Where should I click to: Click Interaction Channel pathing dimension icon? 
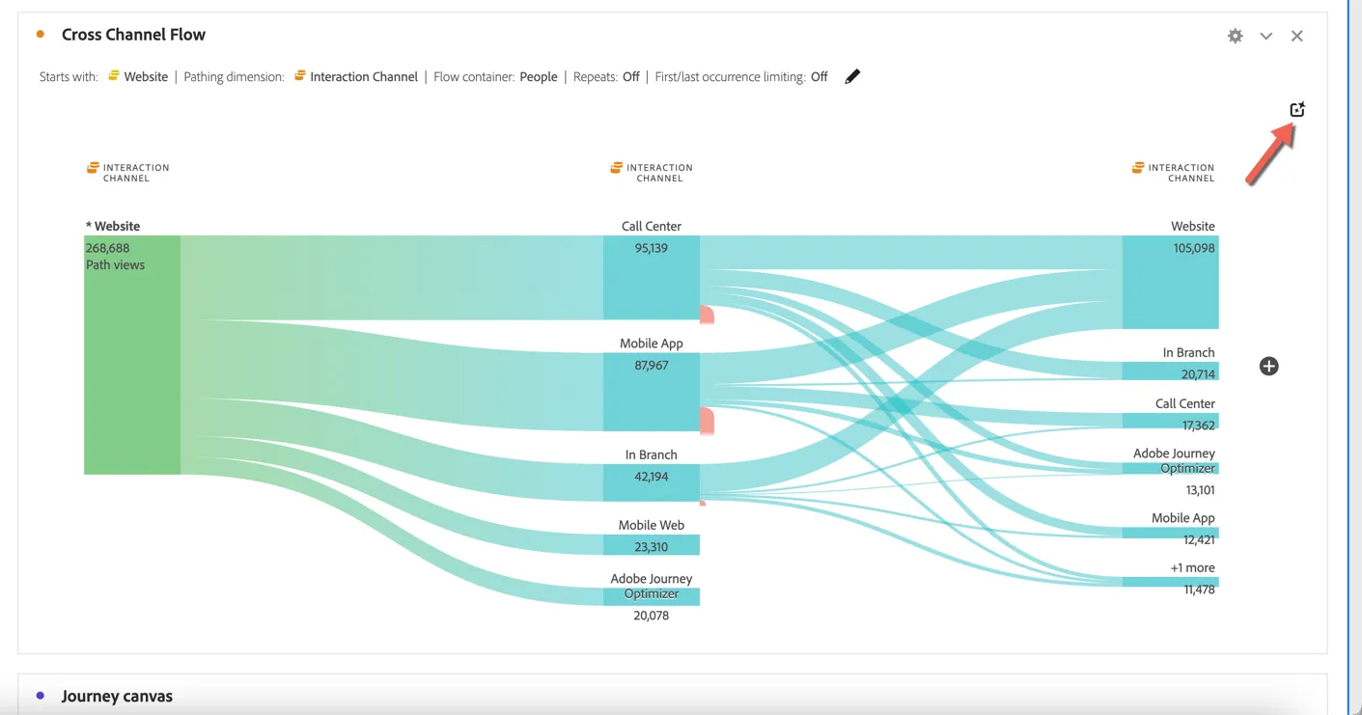click(x=300, y=75)
